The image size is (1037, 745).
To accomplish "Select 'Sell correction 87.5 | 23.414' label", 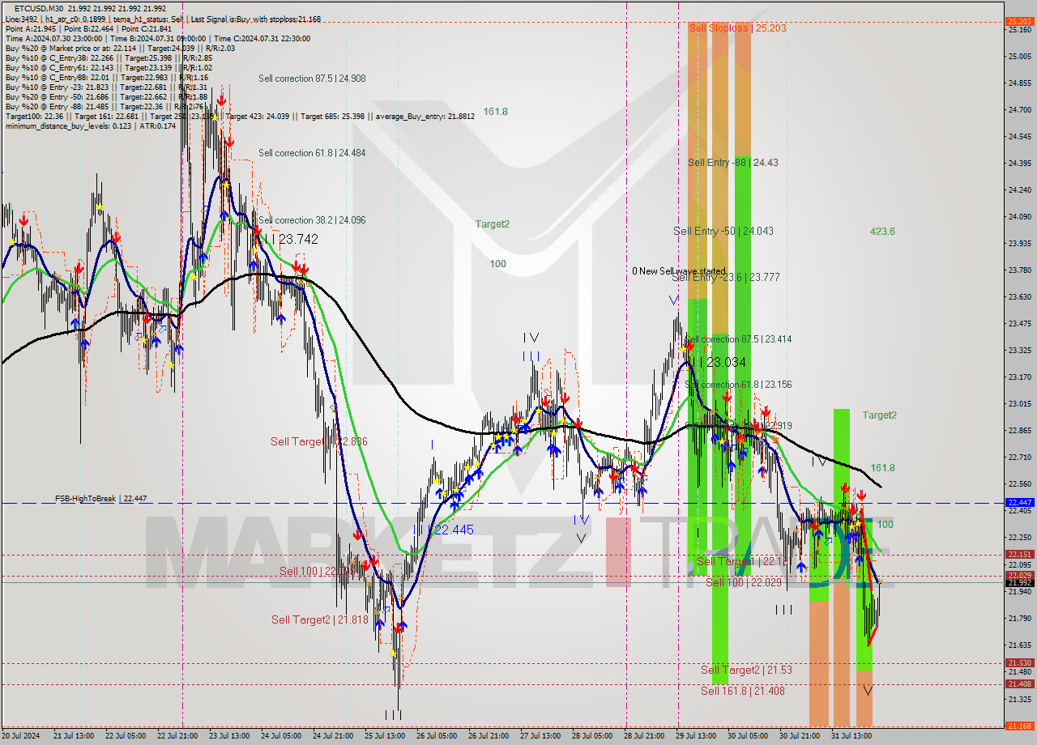I will (x=738, y=339).
